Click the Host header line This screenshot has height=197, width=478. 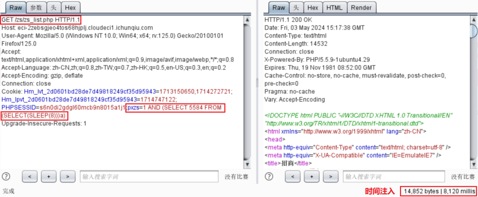77,27
